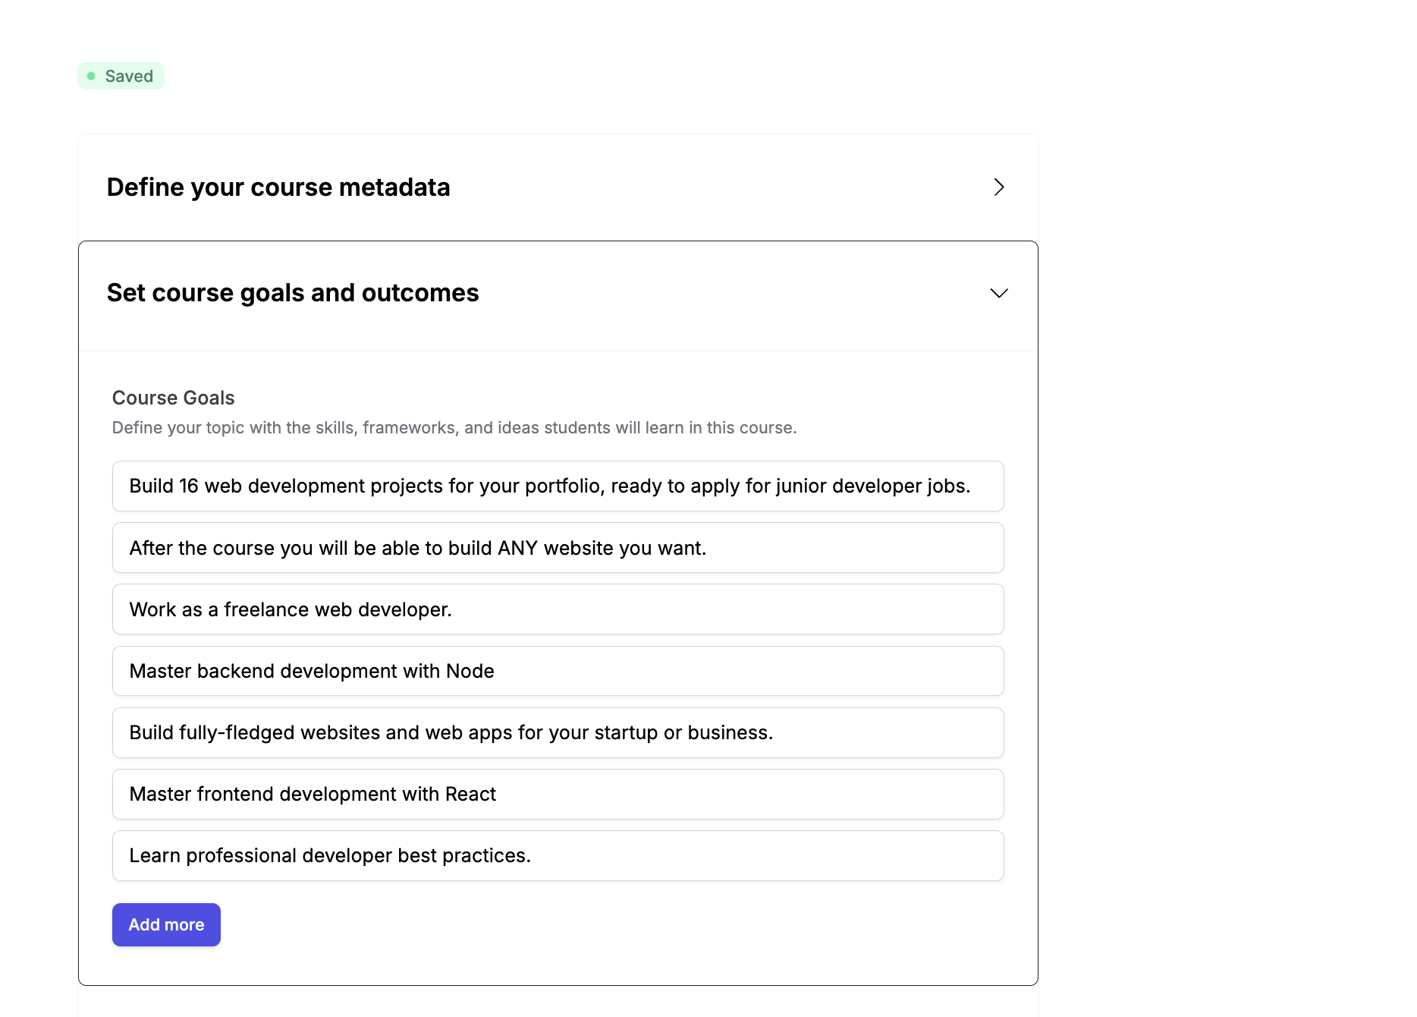Image resolution: width=1417 pixels, height=1017 pixels.
Task: Click the Course Goals helper description text
Action: click(454, 428)
